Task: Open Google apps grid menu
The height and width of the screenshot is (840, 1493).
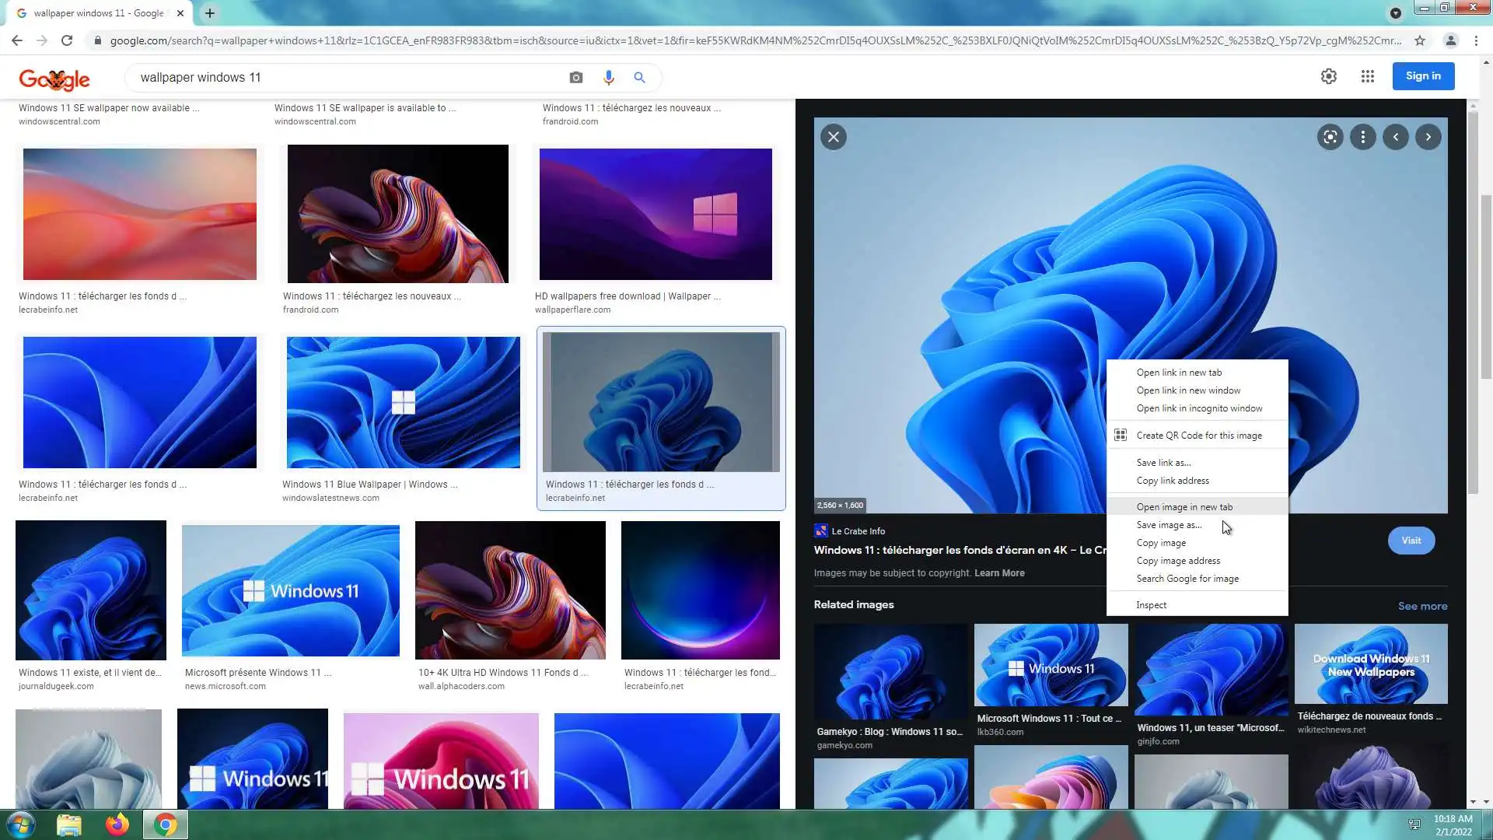Action: (x=1367, y=76)
